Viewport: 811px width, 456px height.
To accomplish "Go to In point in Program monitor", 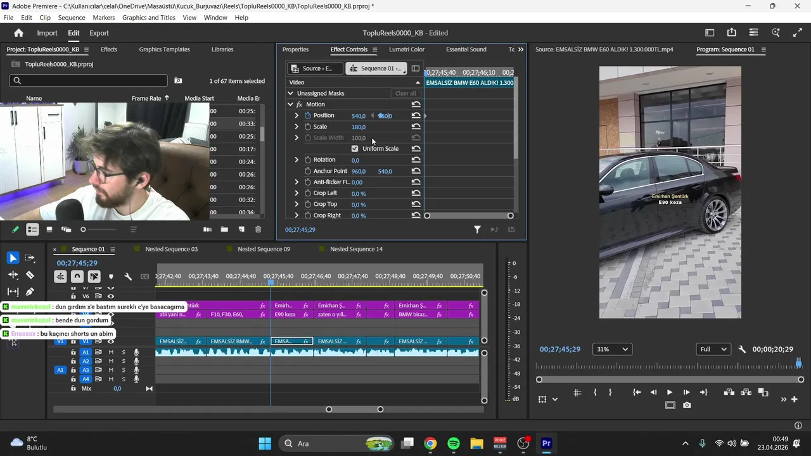I will click(x=637, y=393).
